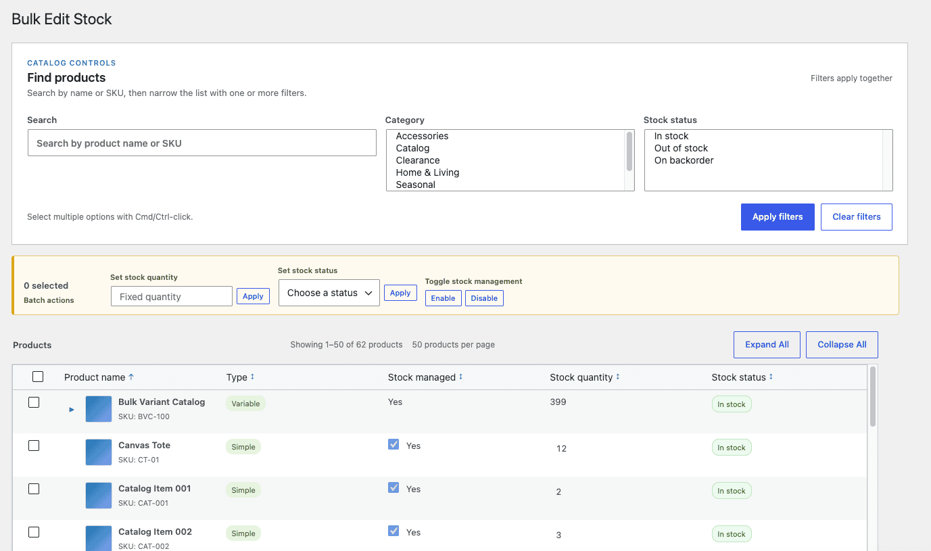Select the Canvas Tote row checkbox

(34, 446)
